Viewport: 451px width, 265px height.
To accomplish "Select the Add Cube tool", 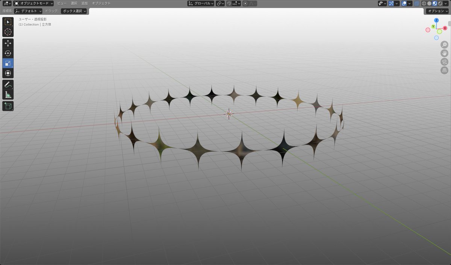I will pyautogui.click(x=8, y=106).
